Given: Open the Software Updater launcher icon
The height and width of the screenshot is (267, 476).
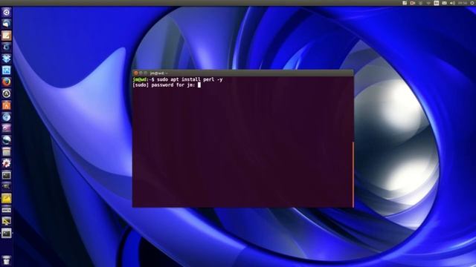Looking at the screenshot, I should pyautogui.click(x=7, y=93).
